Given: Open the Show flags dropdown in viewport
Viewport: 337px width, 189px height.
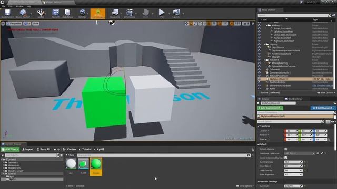Looking at the screenshot, I should point(36,23).
